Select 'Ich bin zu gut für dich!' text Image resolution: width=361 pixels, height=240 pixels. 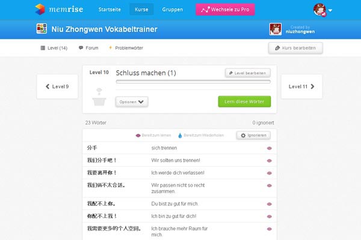click(174, 216)
